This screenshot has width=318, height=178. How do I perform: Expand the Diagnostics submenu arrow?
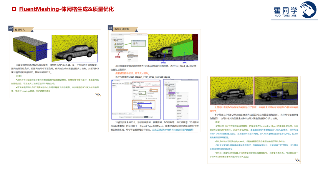188,98
